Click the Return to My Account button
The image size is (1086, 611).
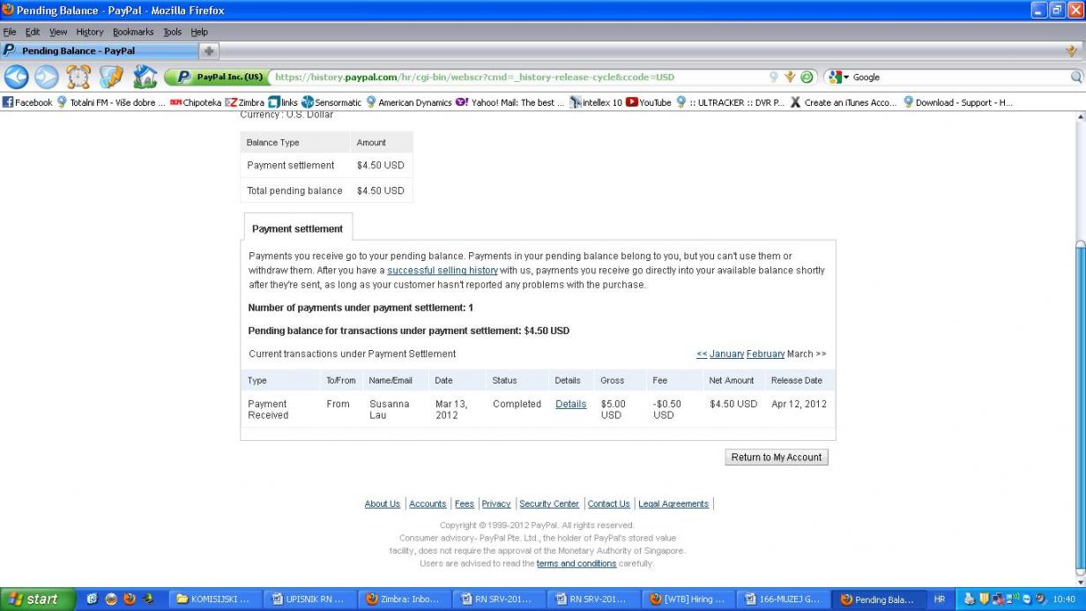click(776, 457)
